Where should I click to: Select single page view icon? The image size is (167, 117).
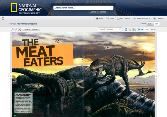(129, 30)
